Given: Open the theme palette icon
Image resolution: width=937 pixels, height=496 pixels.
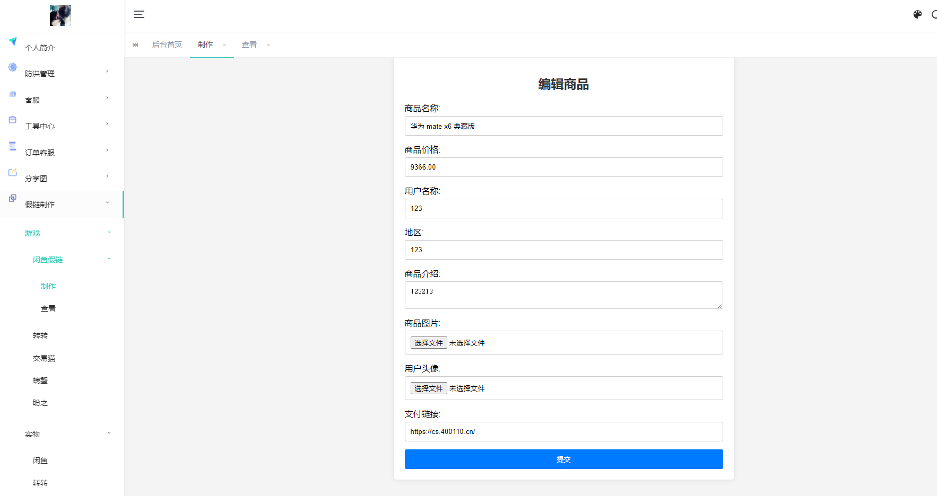Looking at the screenshot, I should pos(917,14).
